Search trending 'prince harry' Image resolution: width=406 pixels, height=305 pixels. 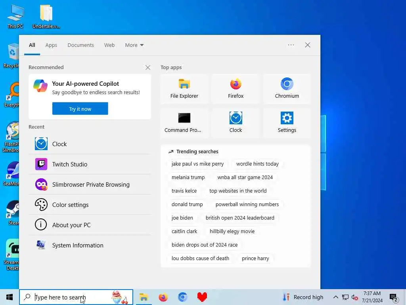pos(255,258)
